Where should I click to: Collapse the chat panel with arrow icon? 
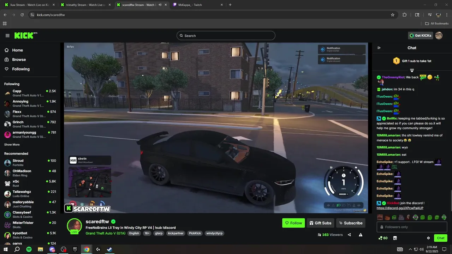(379, 48)
